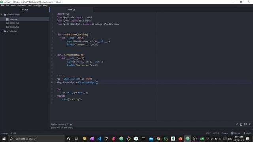Collapse the Switch Screens project folder

pyautogui.click(x=2, y=15)
